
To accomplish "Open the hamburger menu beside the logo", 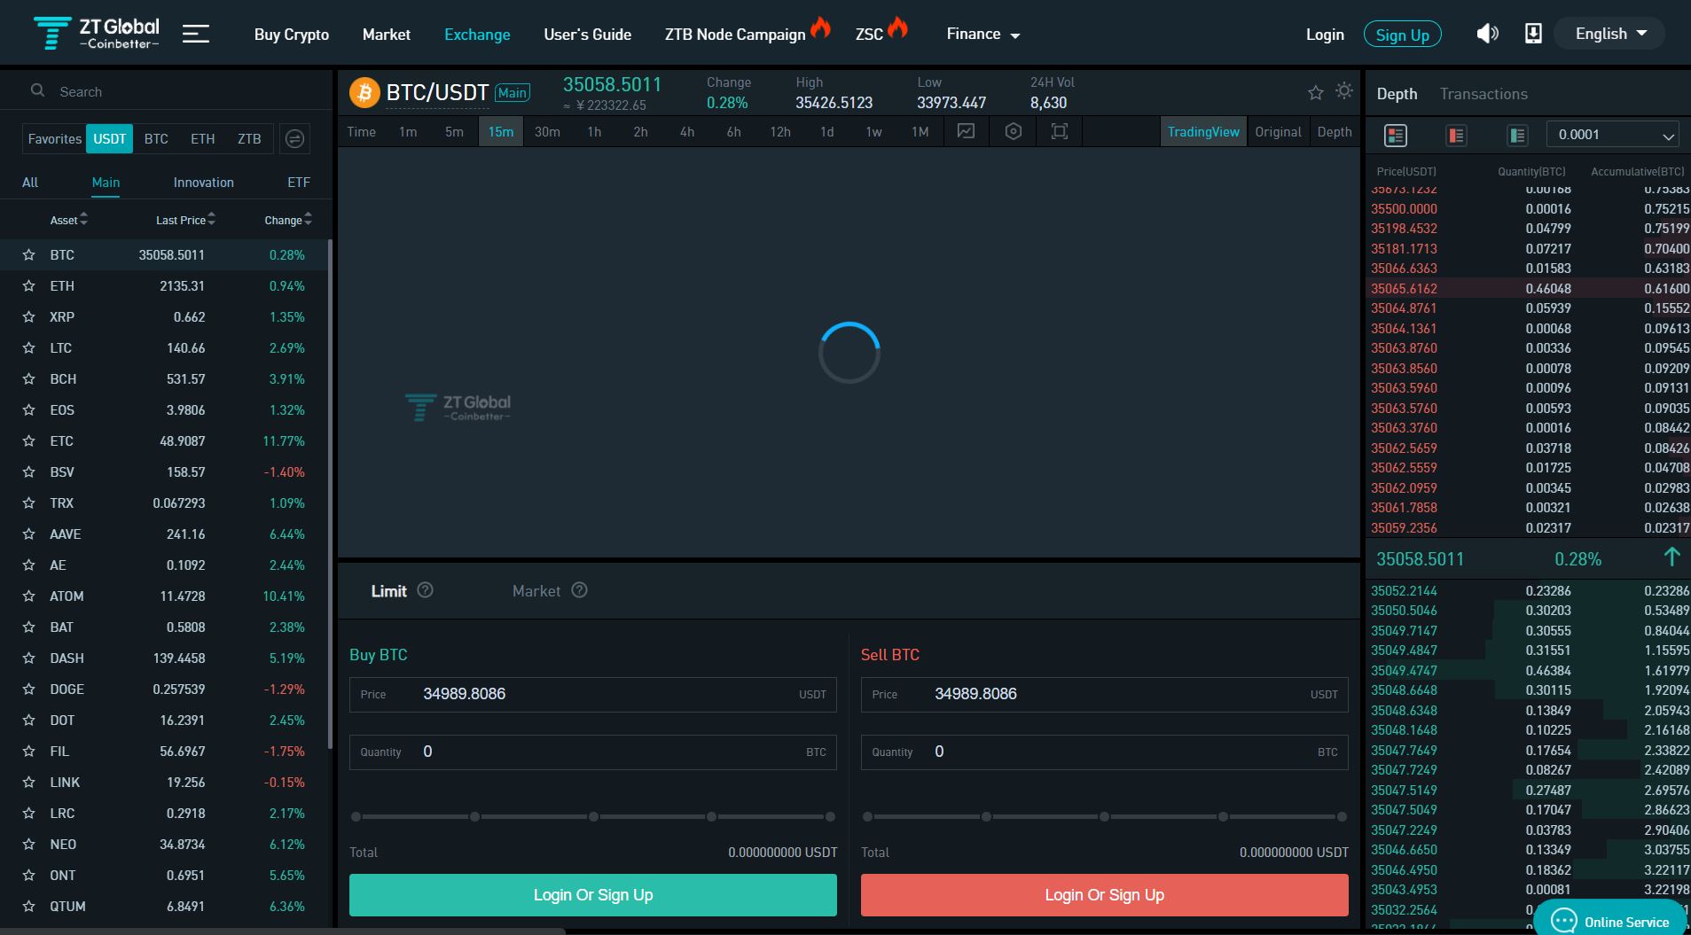I will tap(195, 35).
